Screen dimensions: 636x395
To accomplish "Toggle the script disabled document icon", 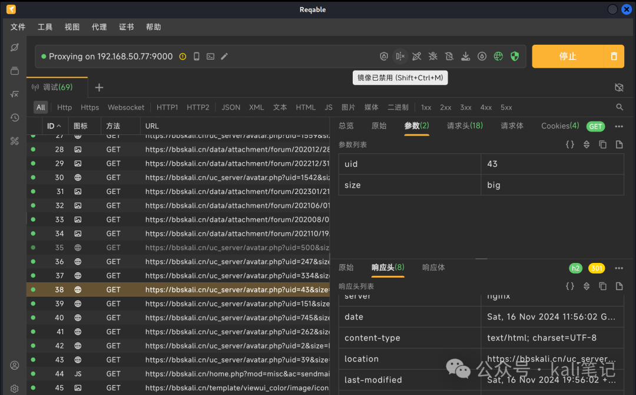I will point(449,57).
